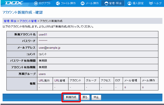Click the 無期限 value for パスワード有効期間

tap(43, 61)
